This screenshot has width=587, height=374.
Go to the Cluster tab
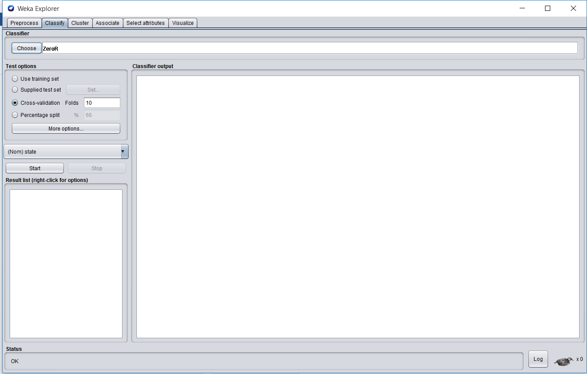click(x=80, y=23)
